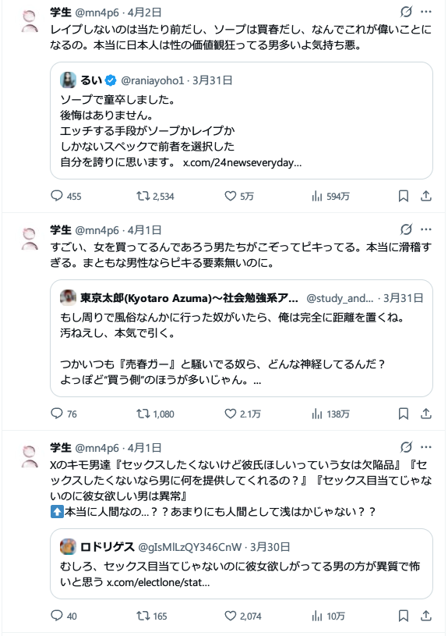Bookmark the April 2 post
This screenshot has height=636, width=448.
(404, 197)
